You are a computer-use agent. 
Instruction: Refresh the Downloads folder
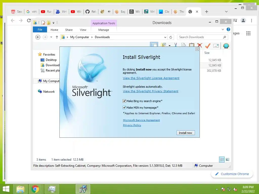point(171,37)
